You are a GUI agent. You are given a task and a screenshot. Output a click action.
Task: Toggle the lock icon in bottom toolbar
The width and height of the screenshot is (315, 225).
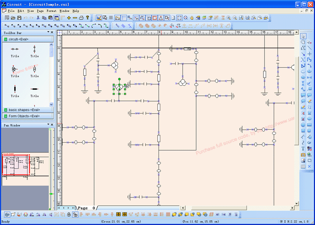pyautogui.click(x=69, y=214)
